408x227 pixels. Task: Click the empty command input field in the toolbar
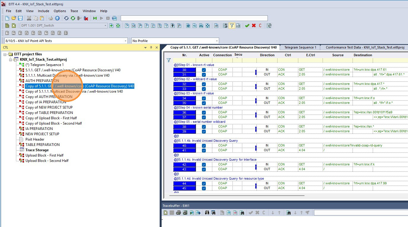click(x=194, y=18)
